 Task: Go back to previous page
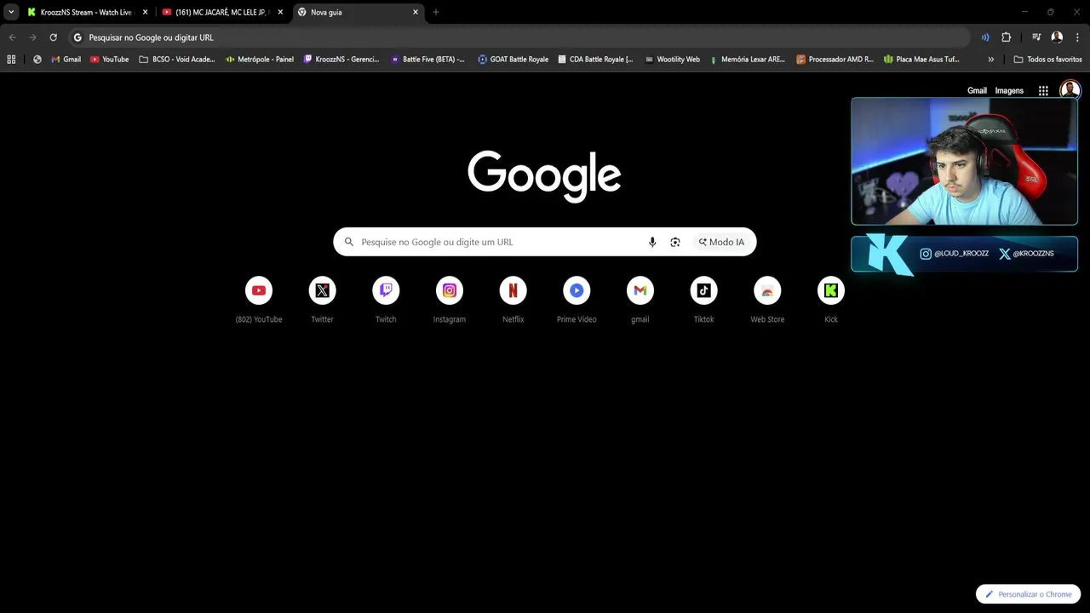[x=13, y=37]
